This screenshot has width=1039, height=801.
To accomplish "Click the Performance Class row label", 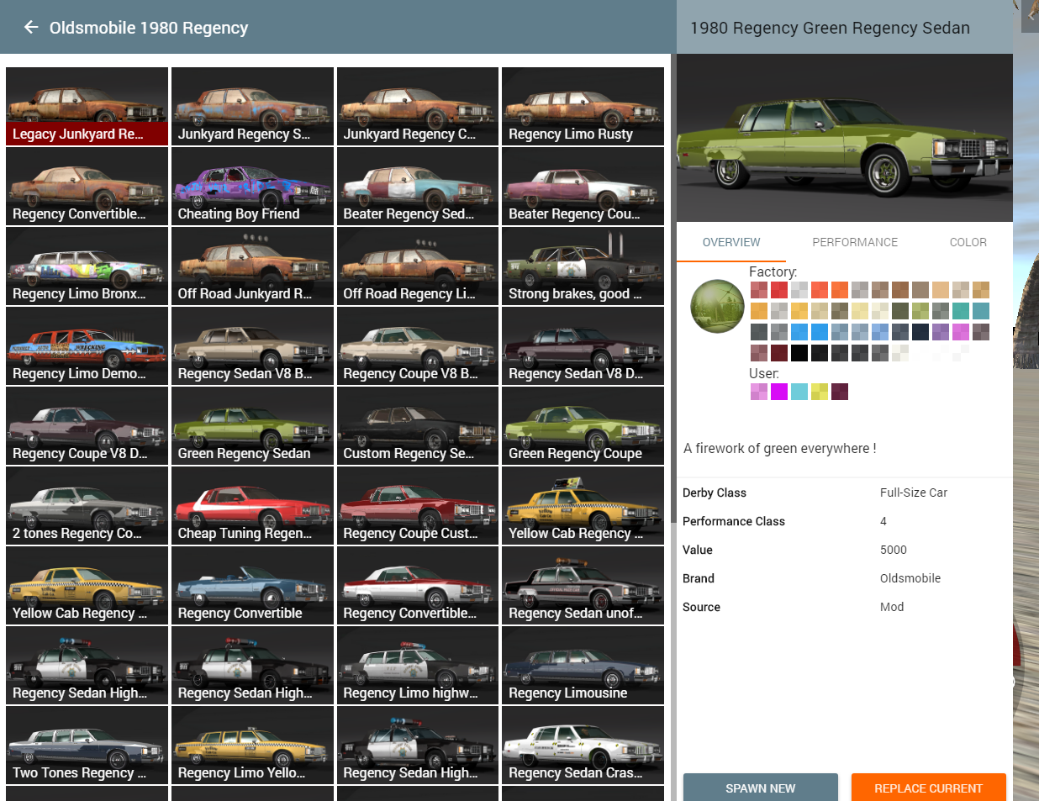I will tap(734, 521).
